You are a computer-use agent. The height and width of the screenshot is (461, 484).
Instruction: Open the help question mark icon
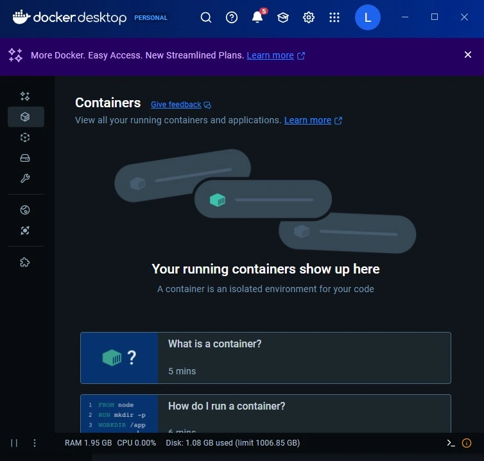click(x=232, y=17)
